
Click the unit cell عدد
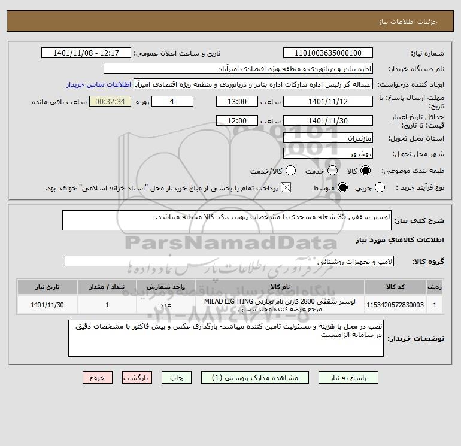click(166, 305)
